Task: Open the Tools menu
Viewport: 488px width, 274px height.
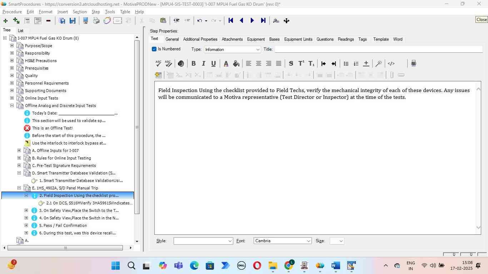Action: click(110, 12)
